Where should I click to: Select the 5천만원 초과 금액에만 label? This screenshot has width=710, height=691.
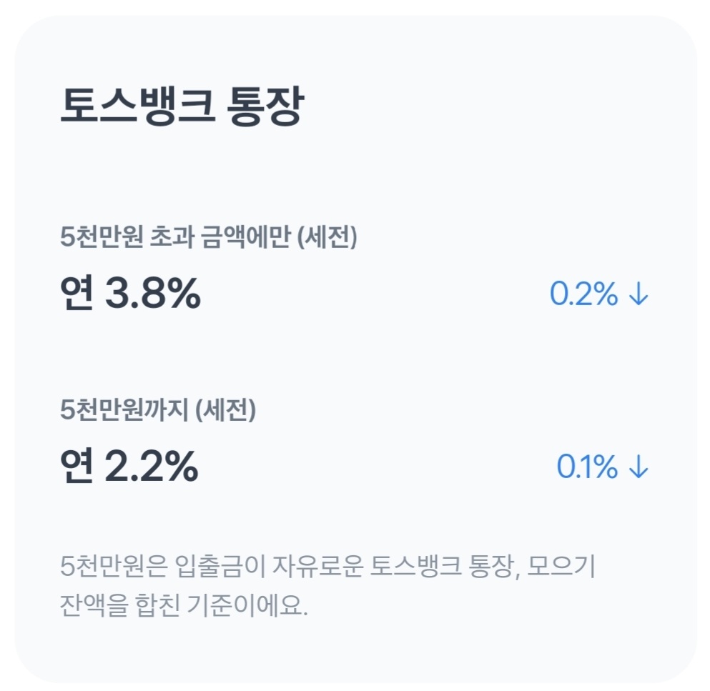point(174,238)
